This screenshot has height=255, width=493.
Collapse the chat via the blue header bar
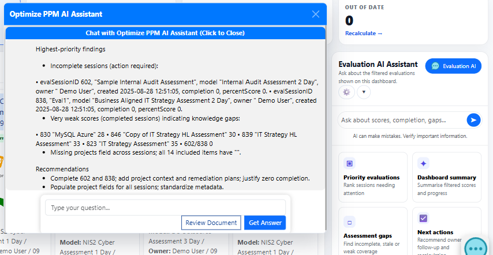tap(165, 33)
